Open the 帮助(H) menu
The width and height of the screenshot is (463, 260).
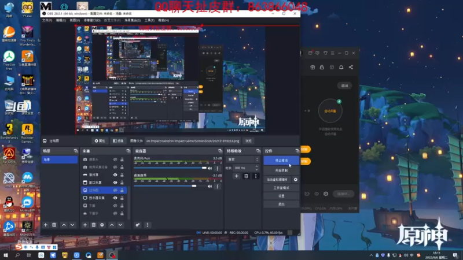click(x=164, y=20)
